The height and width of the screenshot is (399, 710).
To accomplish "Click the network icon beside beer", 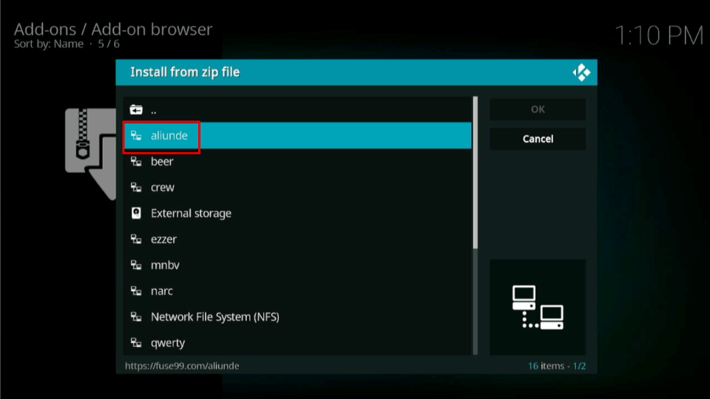I will 136,161.
